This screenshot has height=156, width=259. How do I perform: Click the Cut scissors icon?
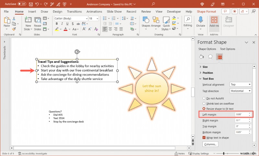(14, 18)
